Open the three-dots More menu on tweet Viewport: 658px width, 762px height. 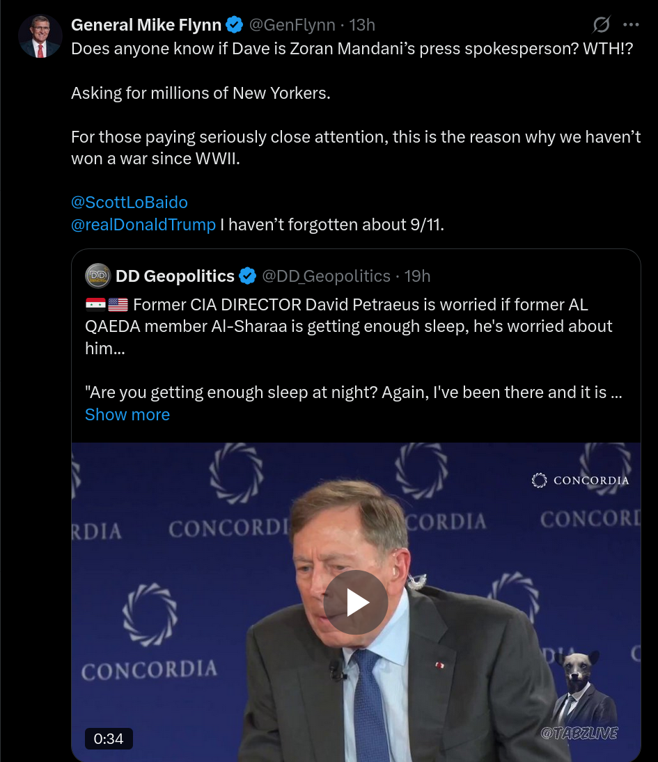(x=631, y=25)
